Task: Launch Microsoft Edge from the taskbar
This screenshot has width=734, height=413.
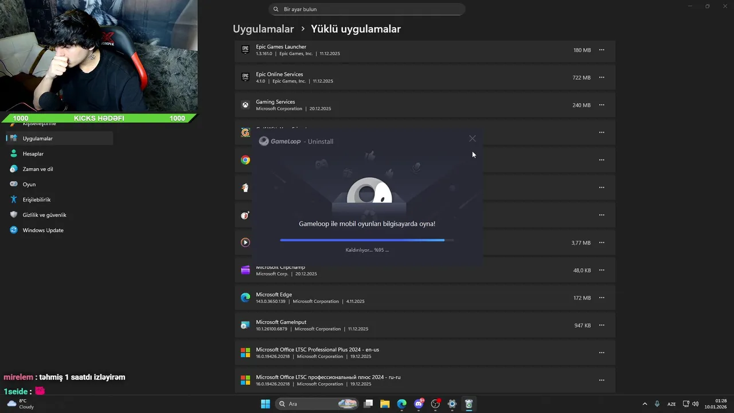Action: coord(402,404)
